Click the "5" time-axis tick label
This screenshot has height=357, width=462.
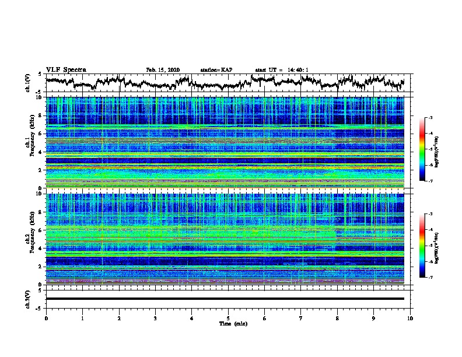pos(228,318)
